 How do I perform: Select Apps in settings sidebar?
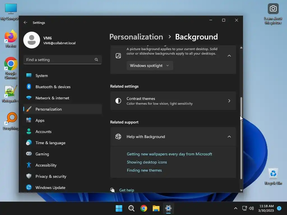[63, 120]
